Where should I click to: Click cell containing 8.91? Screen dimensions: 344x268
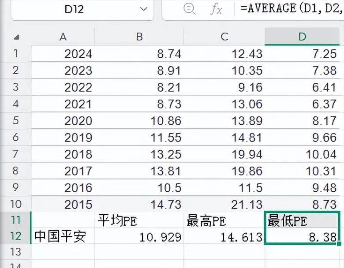click(x=139, y=71)
